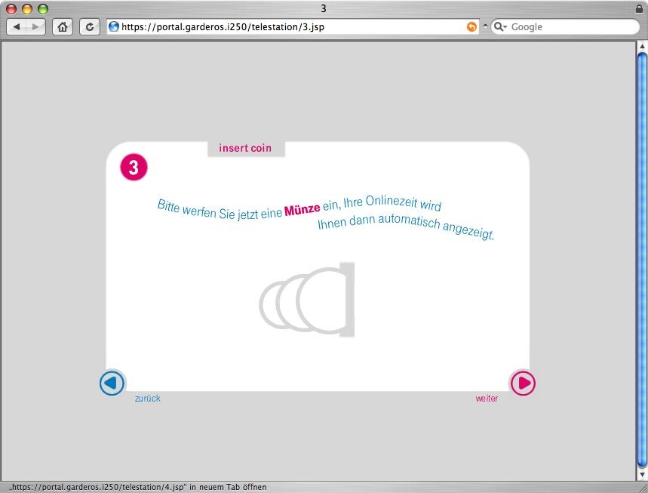This screenshot has width=648, height=493.
Task: Click the orange SnapBack icon in address bar
Action: 471,27
